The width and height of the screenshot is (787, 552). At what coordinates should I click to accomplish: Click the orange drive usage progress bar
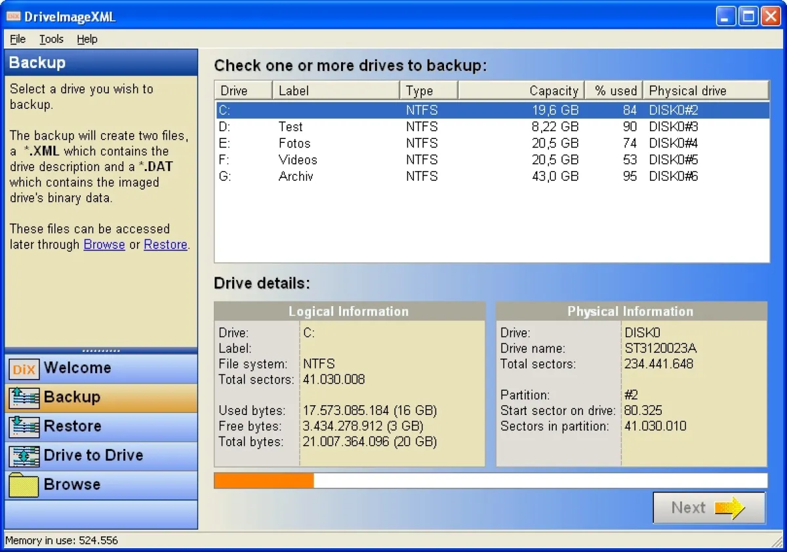point(264,481)
